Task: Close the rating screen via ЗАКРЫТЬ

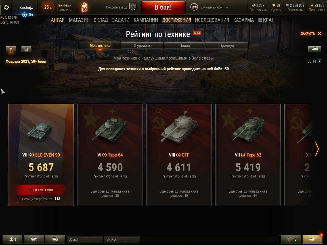Action: (311, 33)
